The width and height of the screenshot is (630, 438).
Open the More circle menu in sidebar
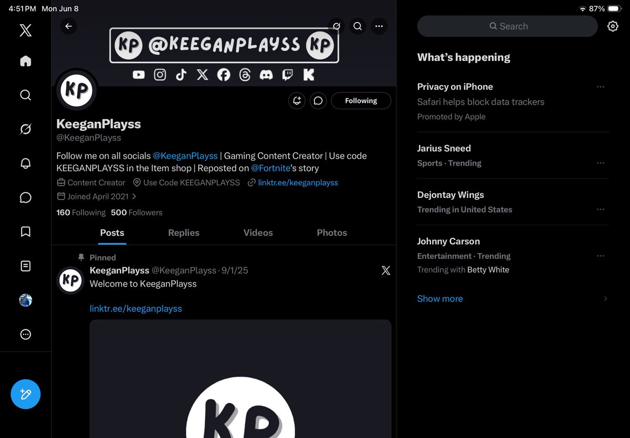click(25, 335)
